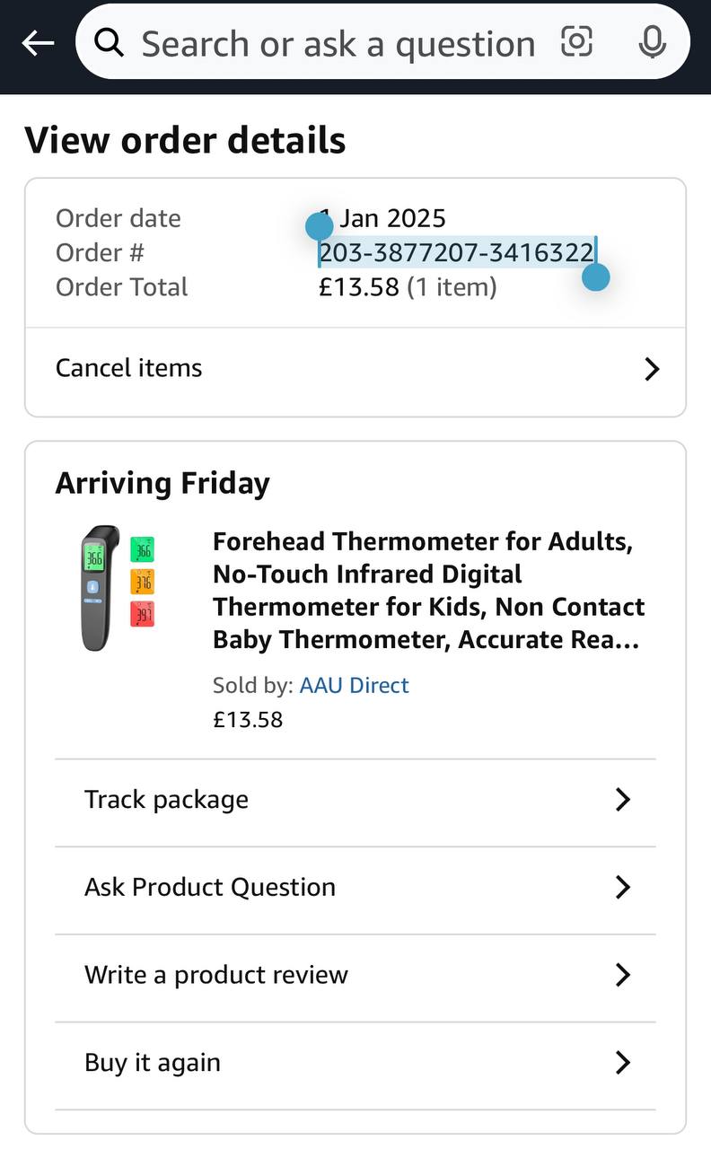711x1149 pixels.
Task: Expand Cancel items chevron
Action: click(652, 369)
